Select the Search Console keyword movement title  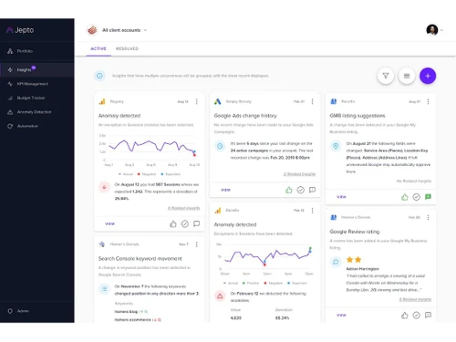(x=140, y=259)
